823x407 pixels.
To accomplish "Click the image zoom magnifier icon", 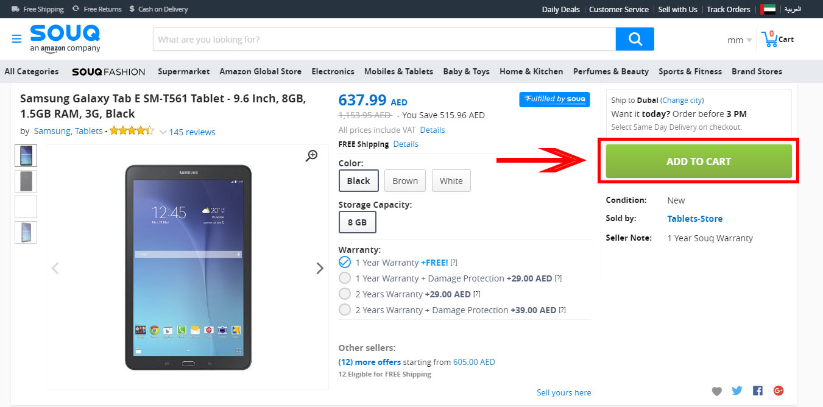I will 311,156.
